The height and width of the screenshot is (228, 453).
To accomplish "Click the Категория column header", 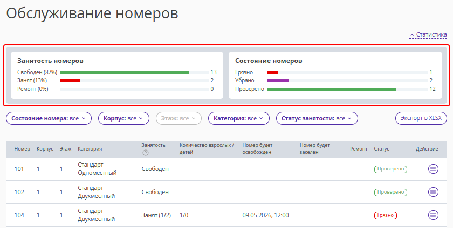I will 90,149.
